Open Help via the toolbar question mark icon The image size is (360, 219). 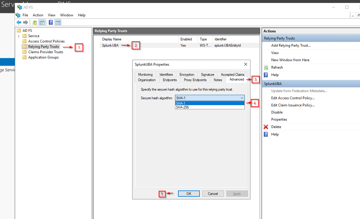[50, 22]
